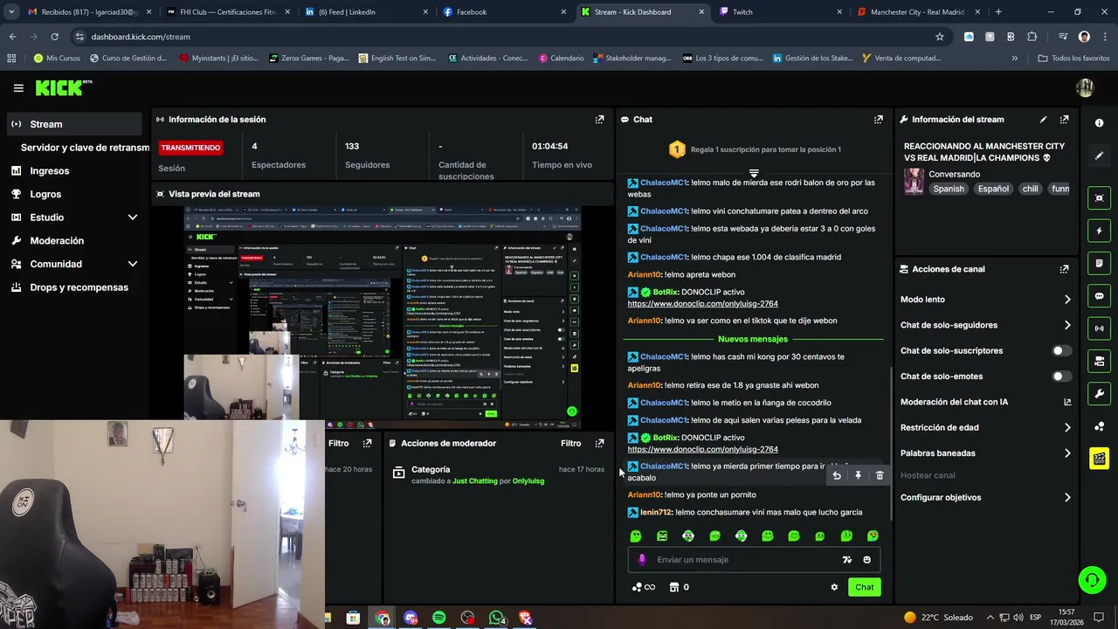Screen dimensions: 1118x629
Task: Open the Onlyluisg moderator link
Action: pos(528,481)
